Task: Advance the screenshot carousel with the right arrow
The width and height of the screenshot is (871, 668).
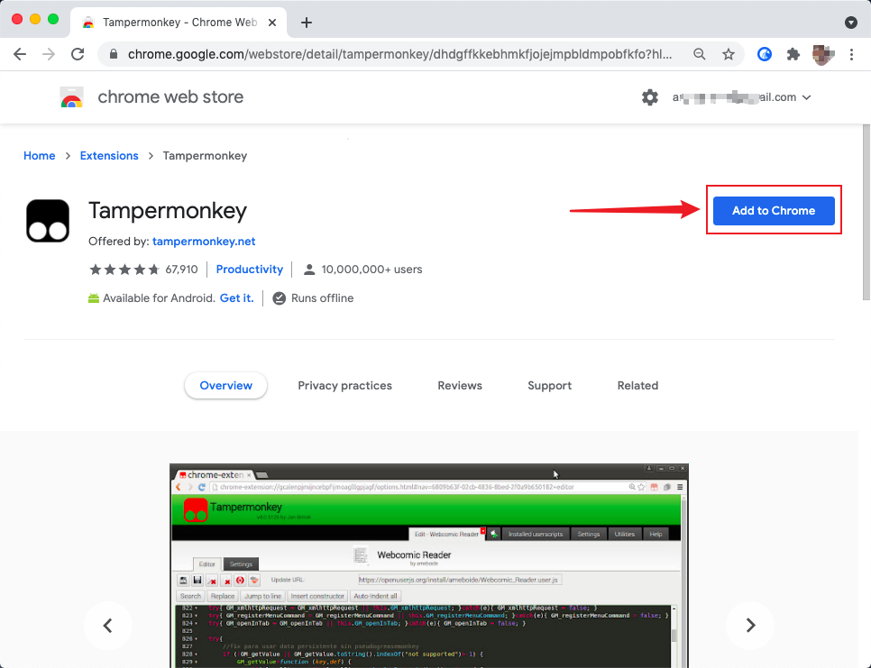Action: [750, 626]
